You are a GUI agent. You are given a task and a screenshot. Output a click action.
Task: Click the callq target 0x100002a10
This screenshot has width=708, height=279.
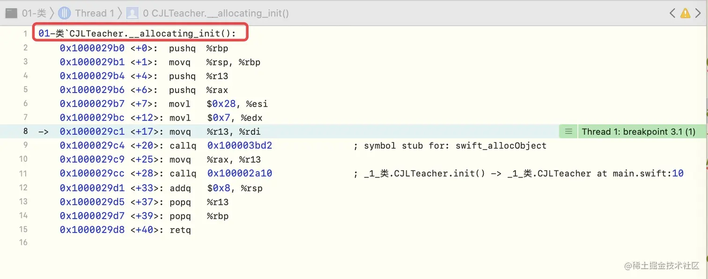point(240,173)
